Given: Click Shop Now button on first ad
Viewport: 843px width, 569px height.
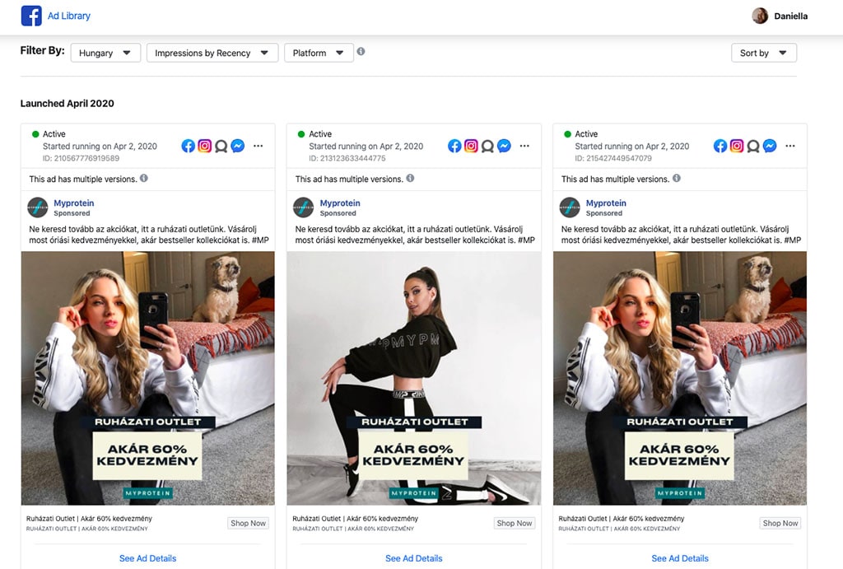Looking at the screenshot, I should click(x=248, y=523).
